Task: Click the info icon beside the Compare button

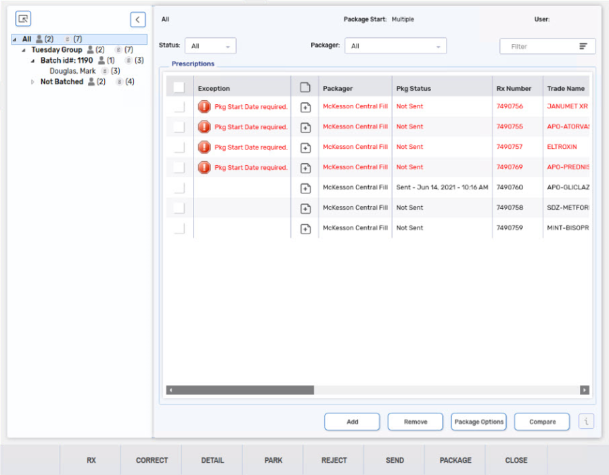Action: point(586,422)
